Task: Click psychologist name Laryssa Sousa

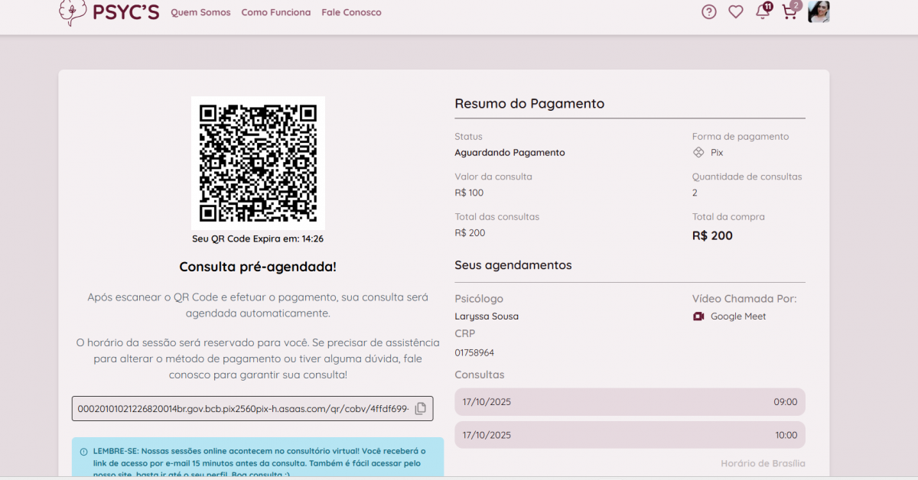Action: pyautogui.click(x=487, y=316)
